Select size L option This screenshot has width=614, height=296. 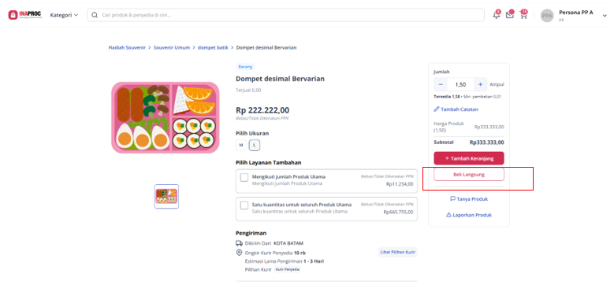[255, 145]
